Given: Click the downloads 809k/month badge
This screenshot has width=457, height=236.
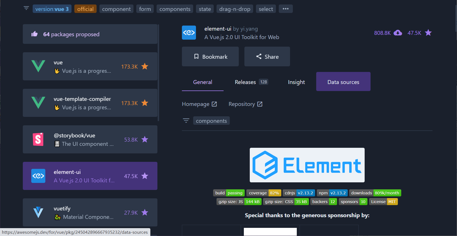Looking at the screenshot, I should point(375,193).
